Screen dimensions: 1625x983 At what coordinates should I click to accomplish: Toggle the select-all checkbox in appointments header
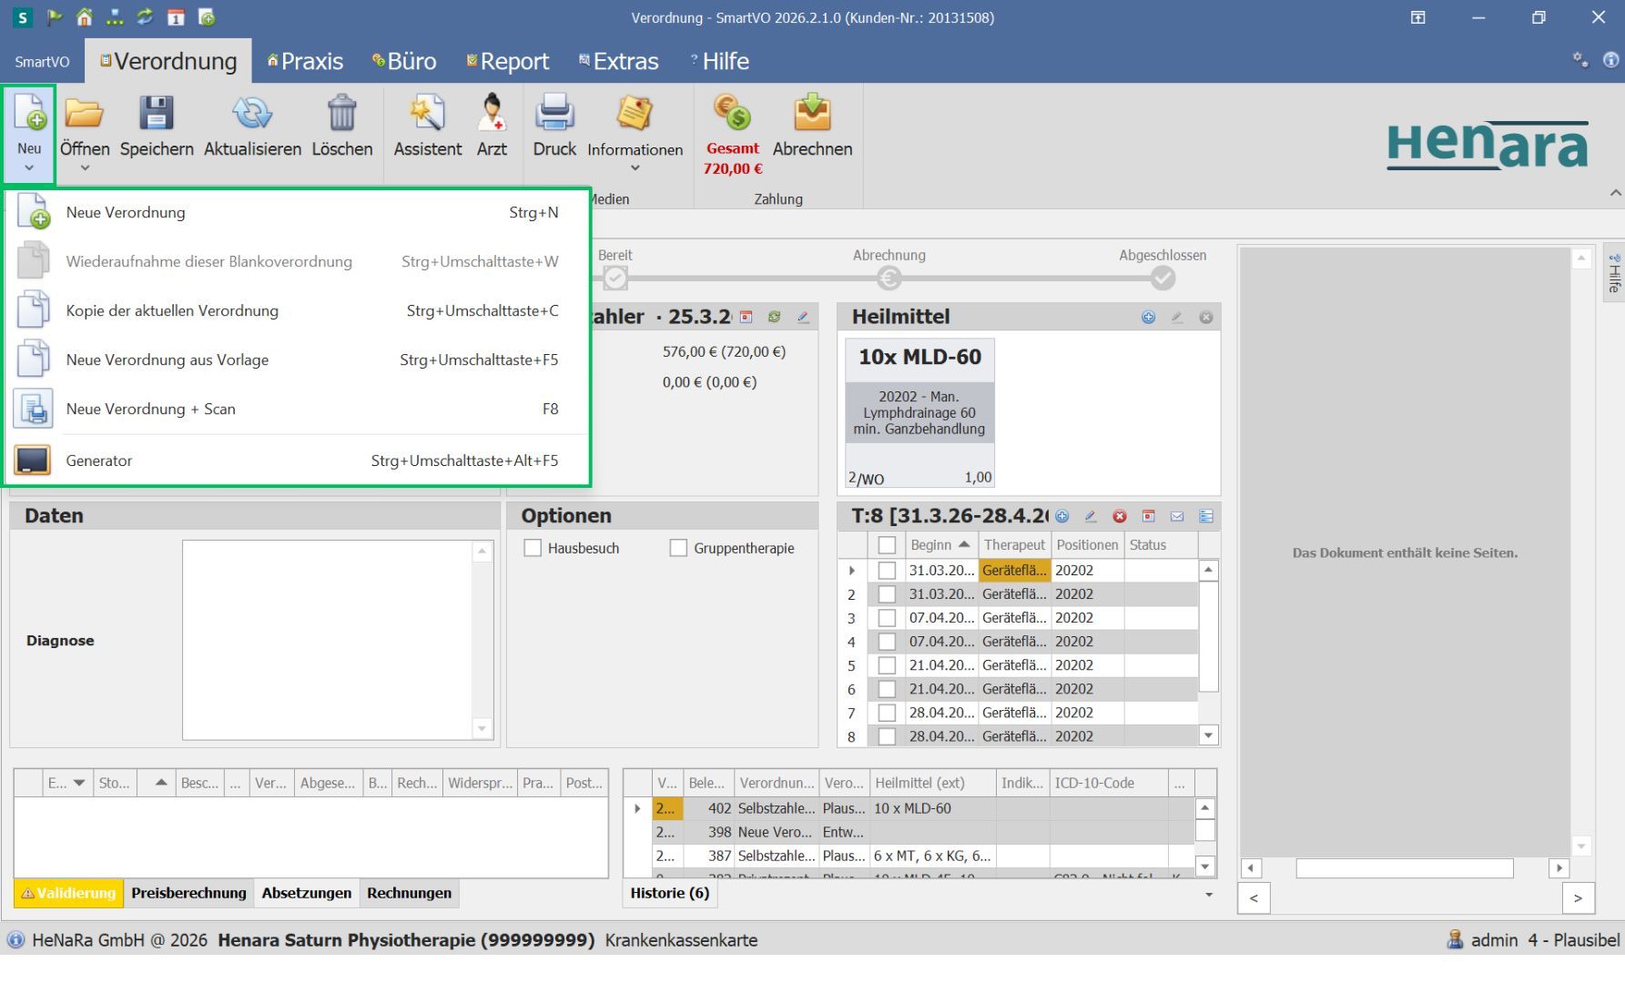tap(887, 545)
